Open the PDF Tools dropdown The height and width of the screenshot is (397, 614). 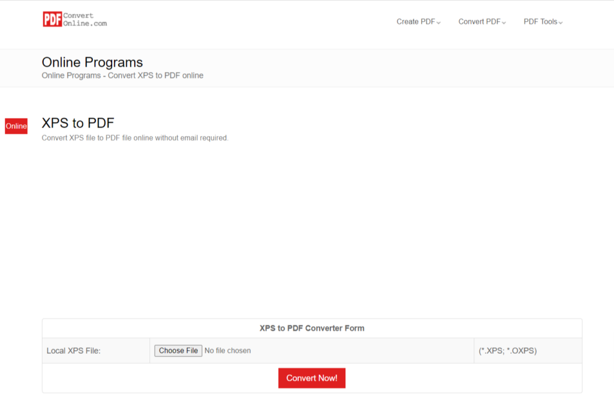pos(542,22)
